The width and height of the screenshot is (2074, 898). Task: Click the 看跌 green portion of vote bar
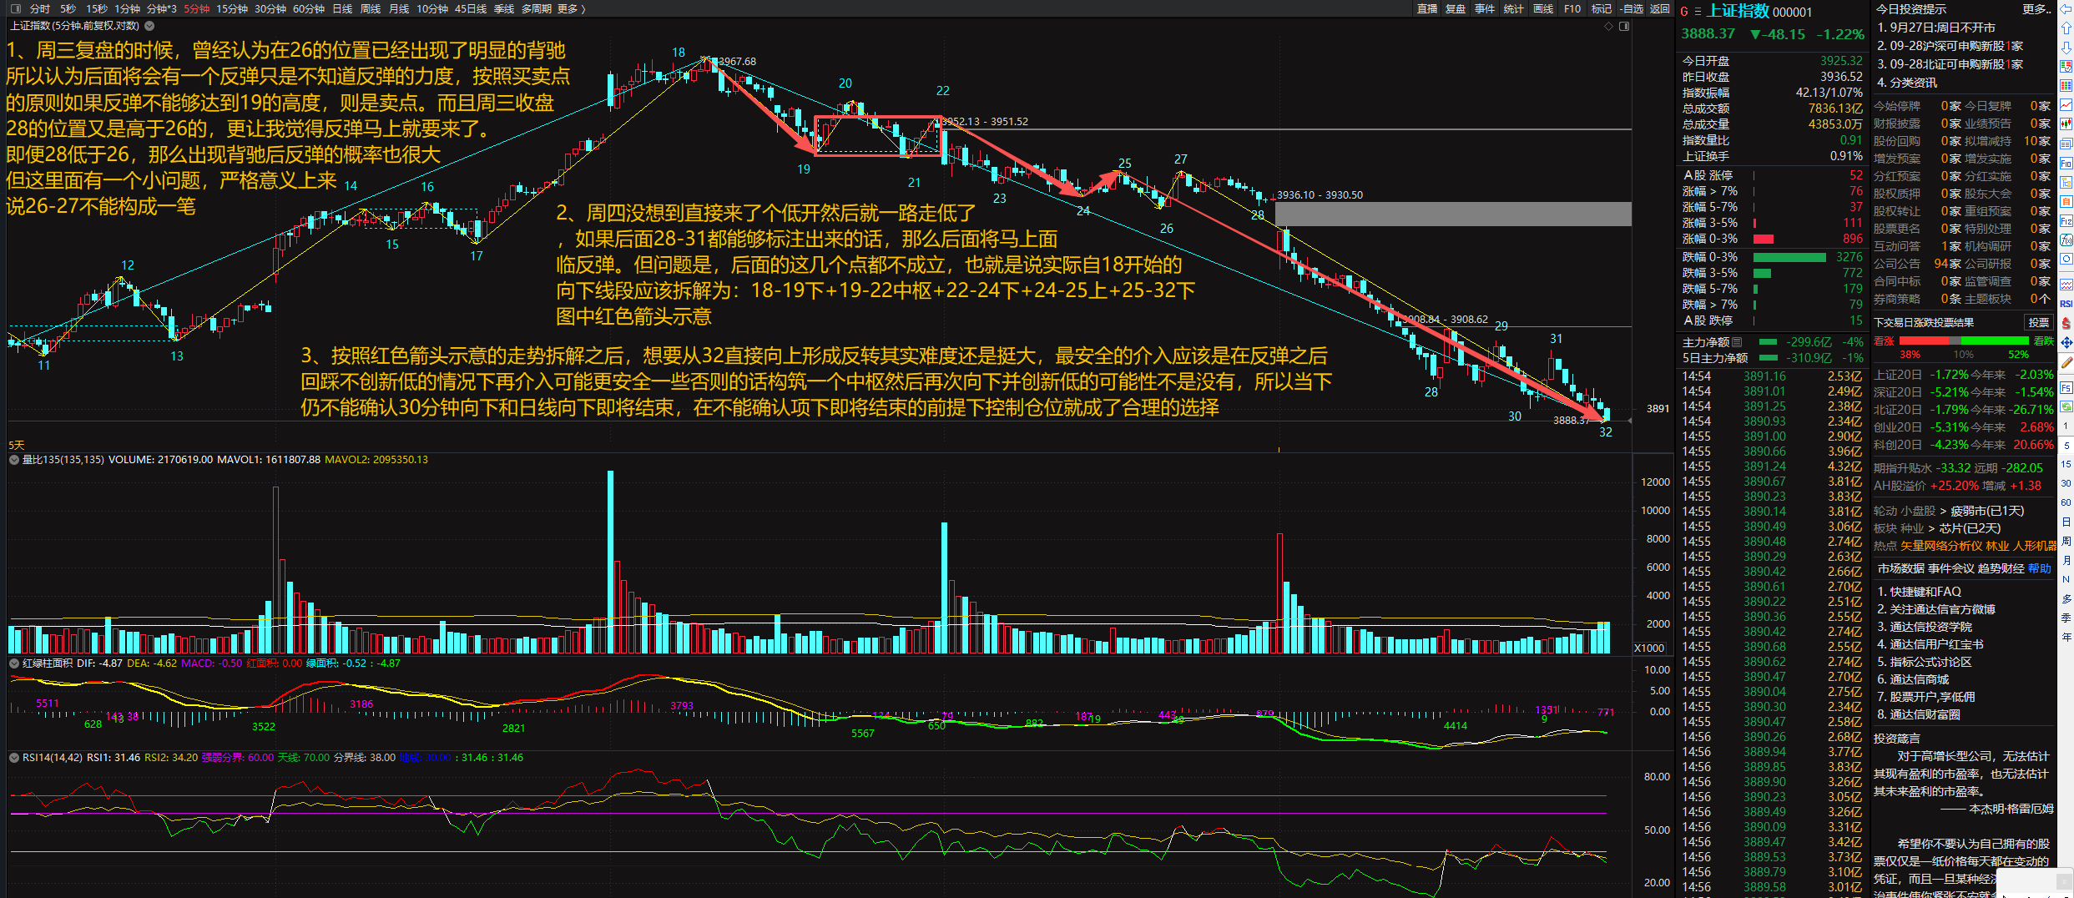pyautogui.click(x=1995, y=341)
